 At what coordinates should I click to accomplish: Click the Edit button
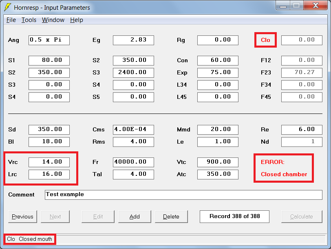coord(98,216)
